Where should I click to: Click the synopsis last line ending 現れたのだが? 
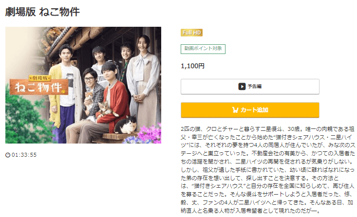tap(250, 211)
